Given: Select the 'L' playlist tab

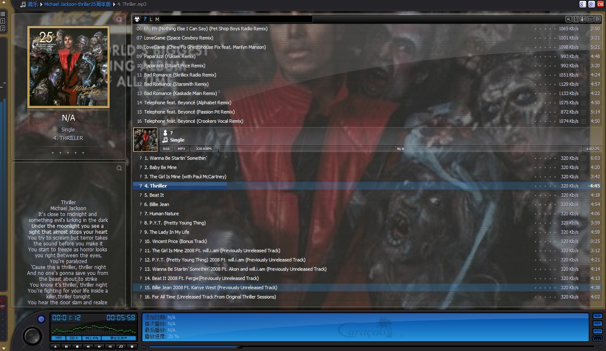Looking at the screenshot, I should 151,19.
